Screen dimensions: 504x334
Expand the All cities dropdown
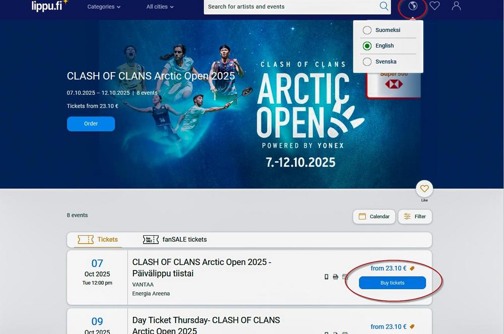(160, 7)
